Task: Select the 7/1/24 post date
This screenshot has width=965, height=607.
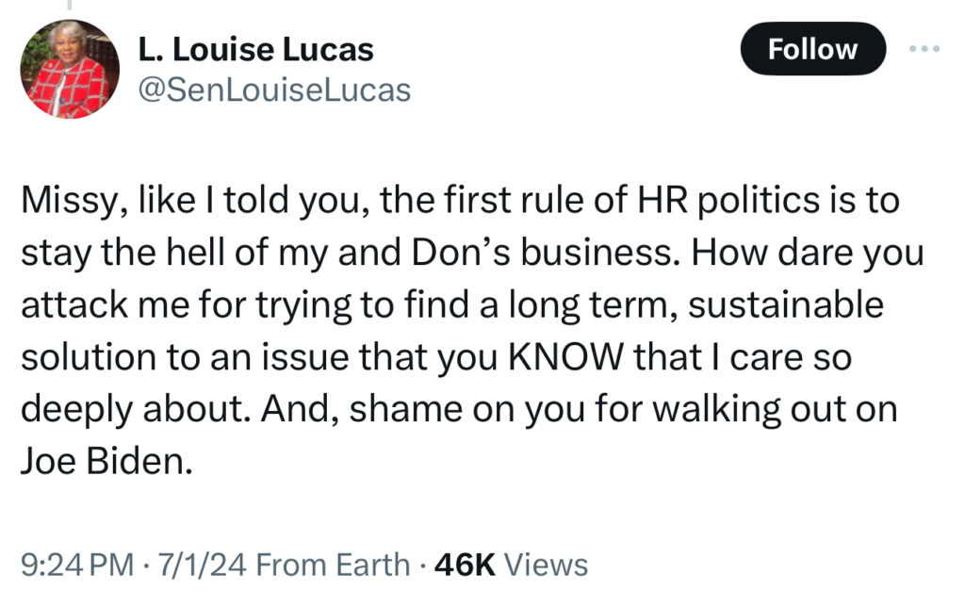Action: (202, 565)
